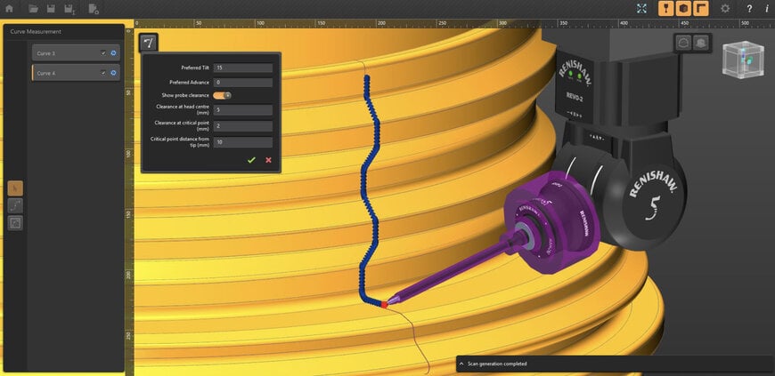Click the second view mode icon in viewport

700,43
